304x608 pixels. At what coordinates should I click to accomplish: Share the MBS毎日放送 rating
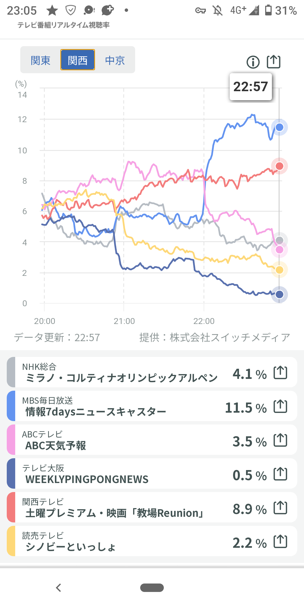pos(280,406)
